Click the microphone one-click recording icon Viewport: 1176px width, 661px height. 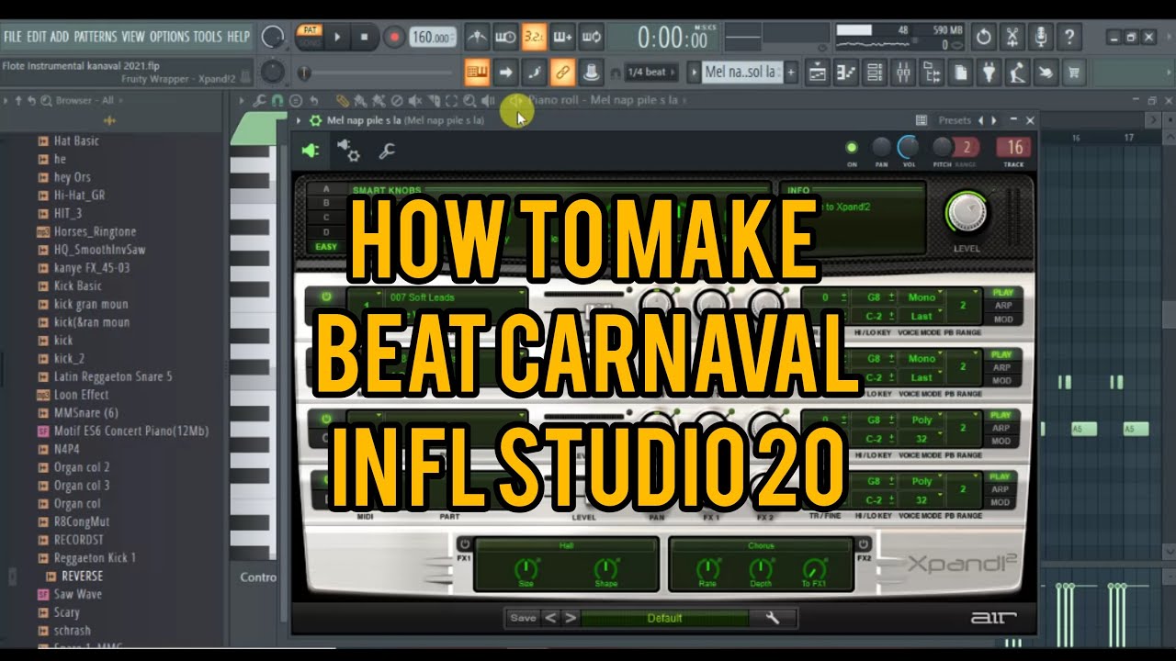pyautogui.click(x=1040, y=38)
